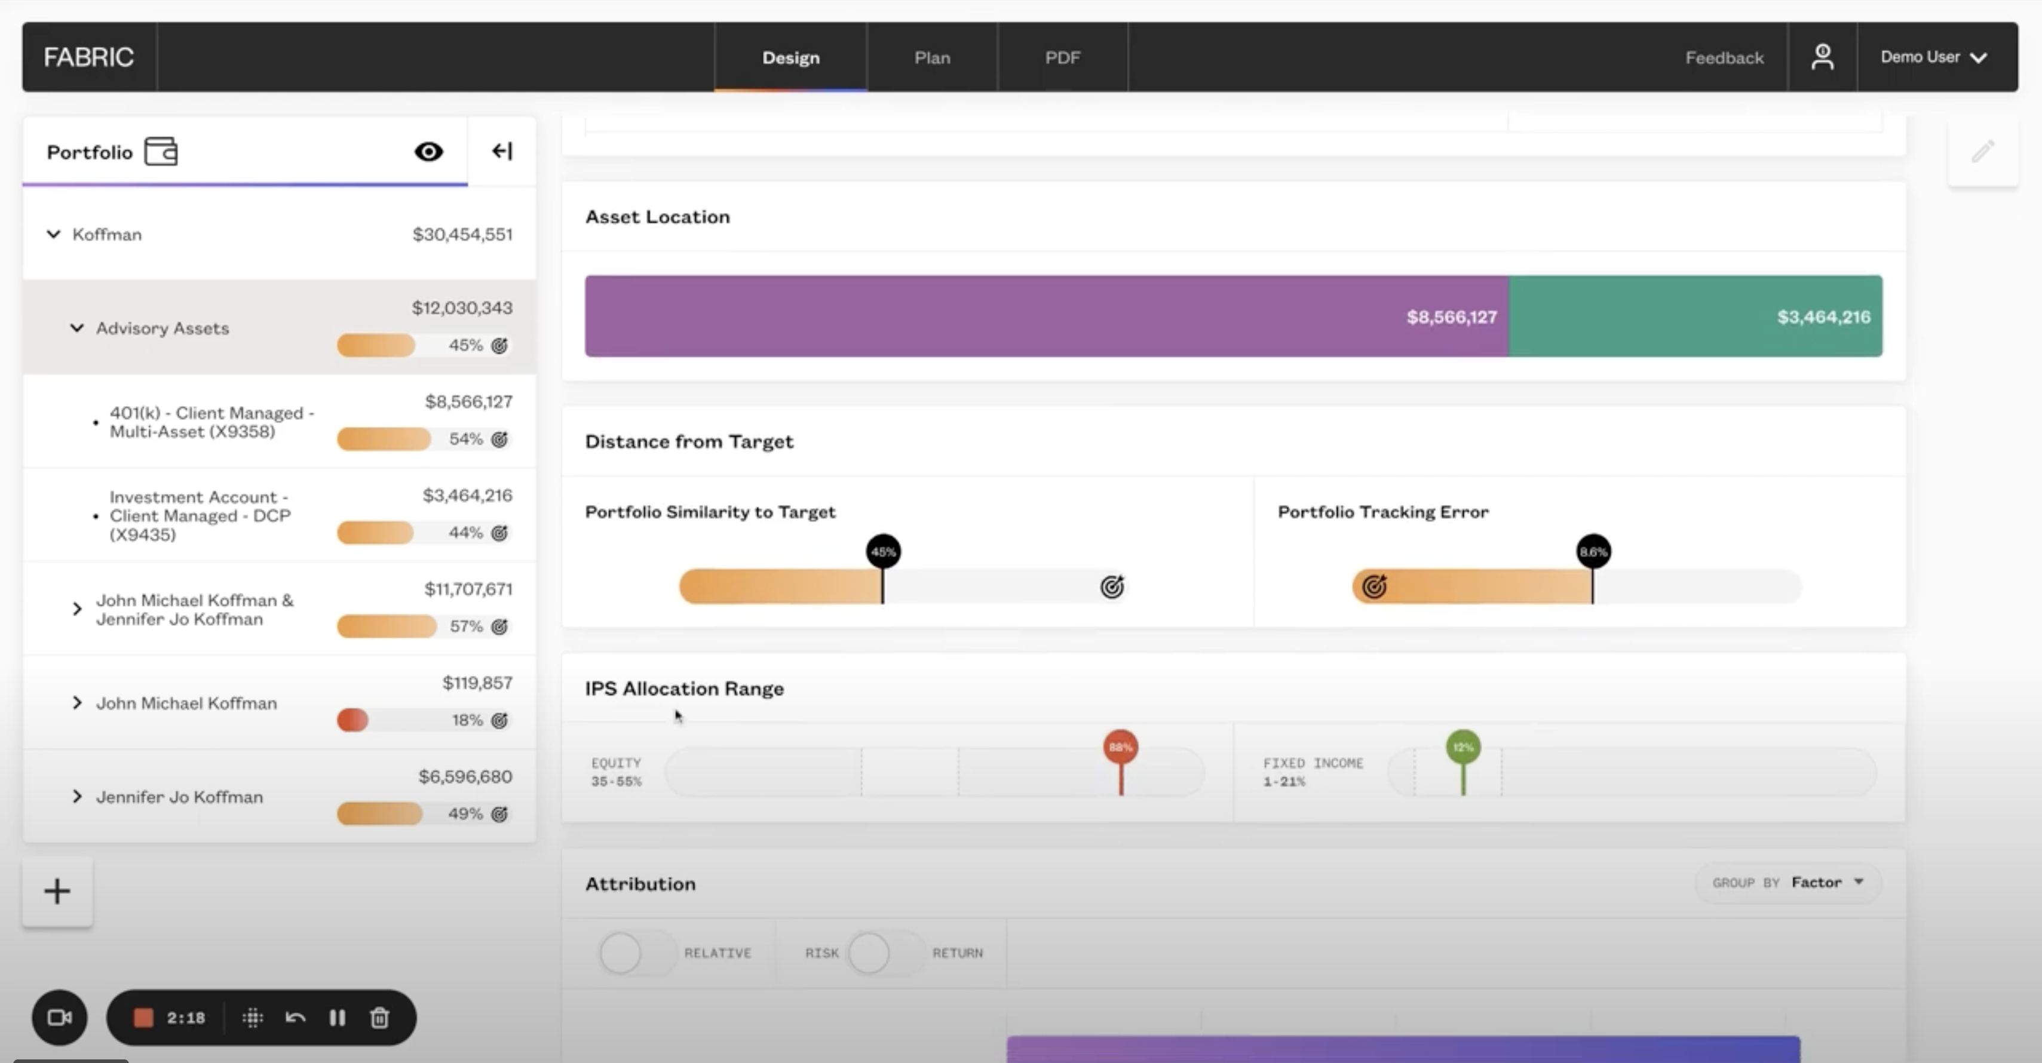2042x1063 pixels.
Task: Click the undo icon in the recording toolbar
Action: (295, 1018)
